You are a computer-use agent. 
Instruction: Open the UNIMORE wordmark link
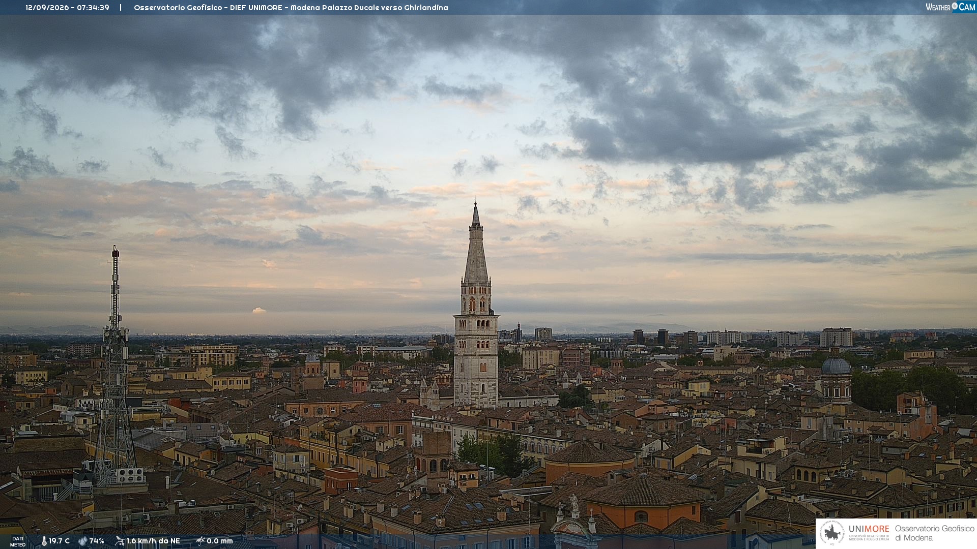(x=869, y=529)
